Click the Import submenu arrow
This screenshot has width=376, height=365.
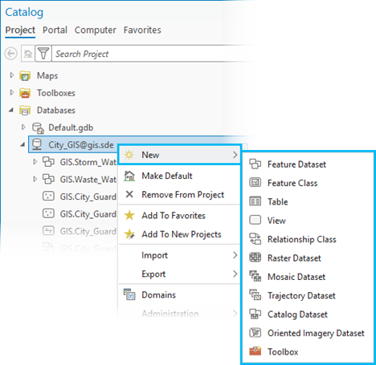coord(235,255)
